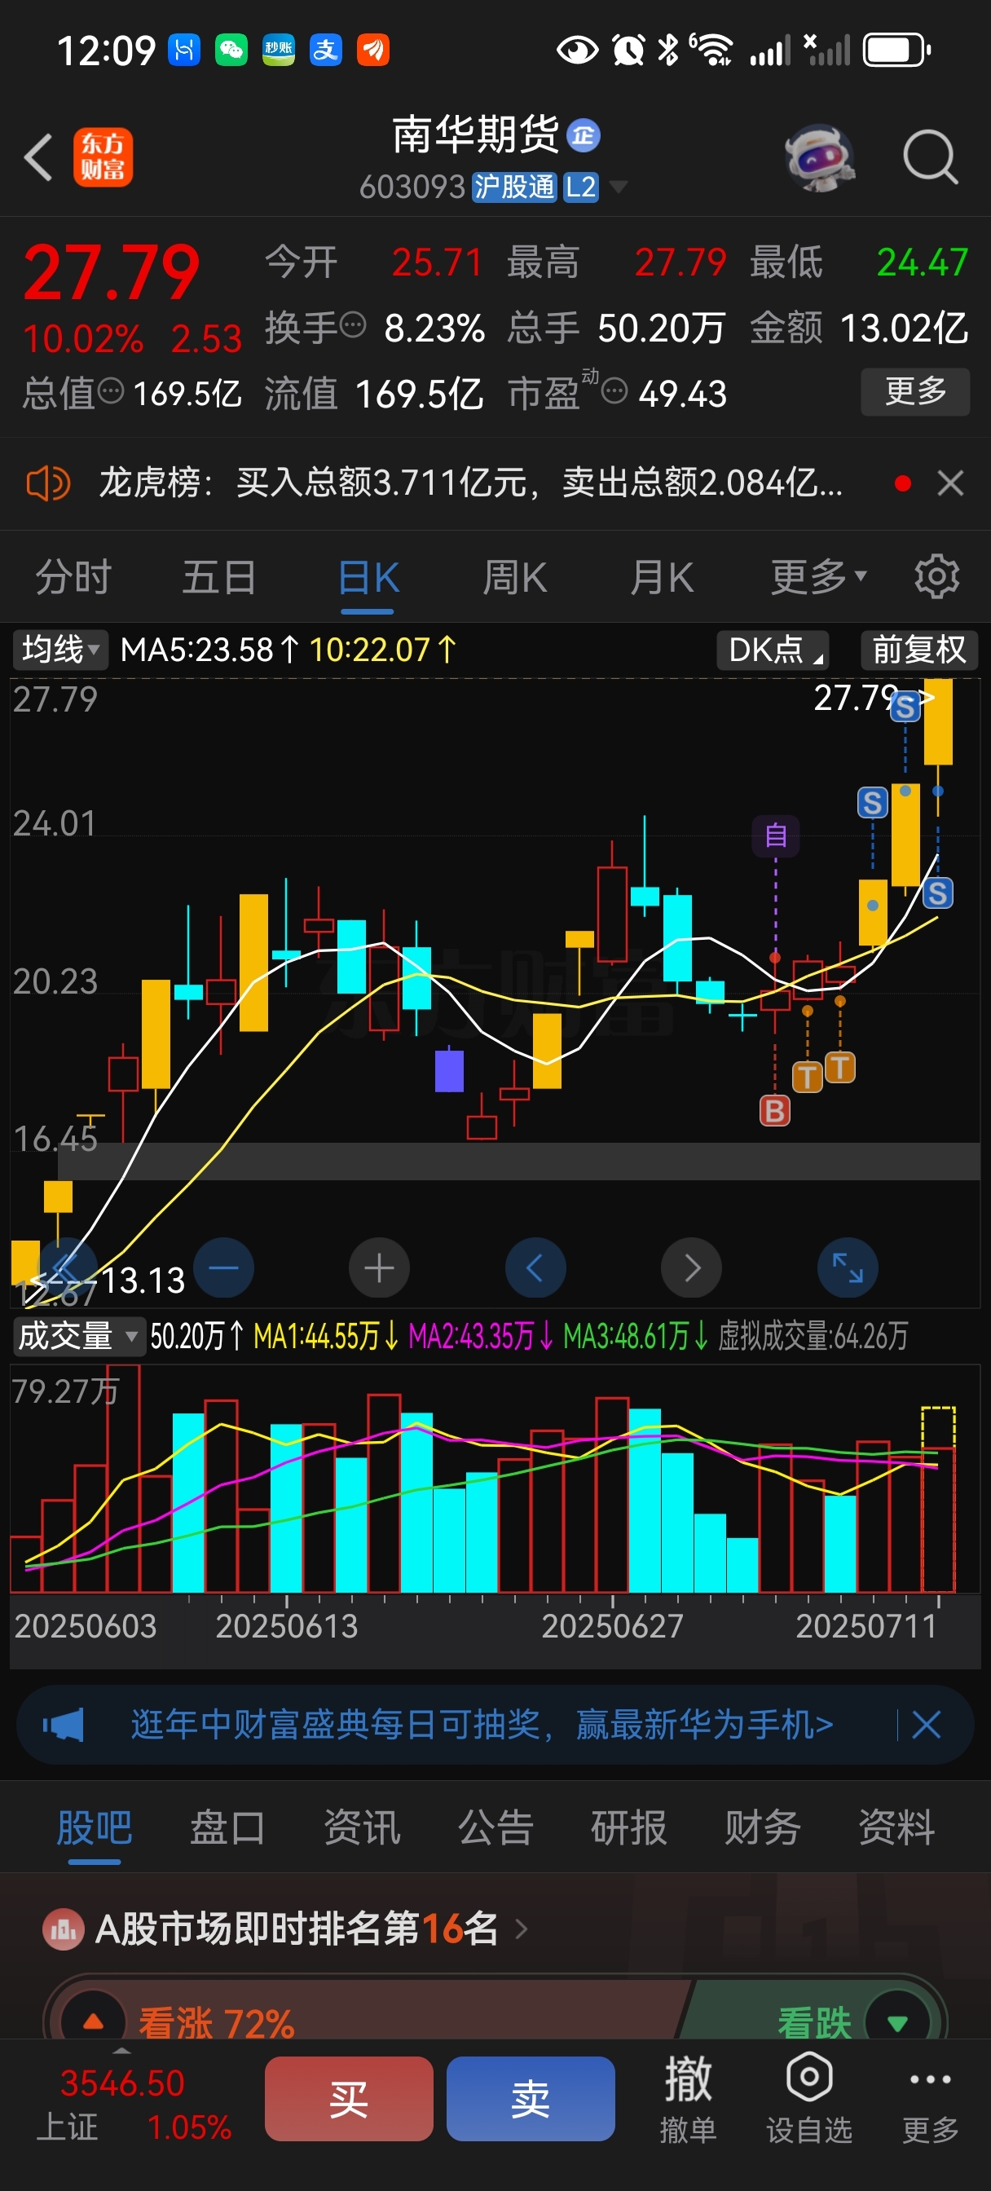Image resolution: width=991 pixels, height=2191 pixels.
Task: Tap the info icon next to 换手
Action: 353,324
